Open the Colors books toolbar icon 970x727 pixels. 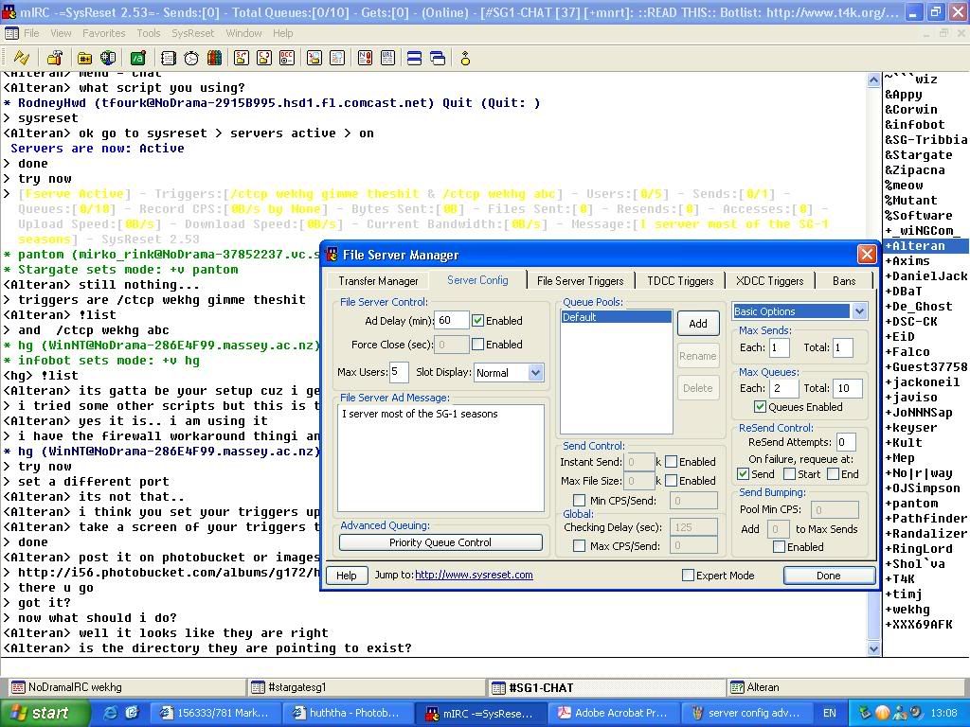tap(215, 58)
